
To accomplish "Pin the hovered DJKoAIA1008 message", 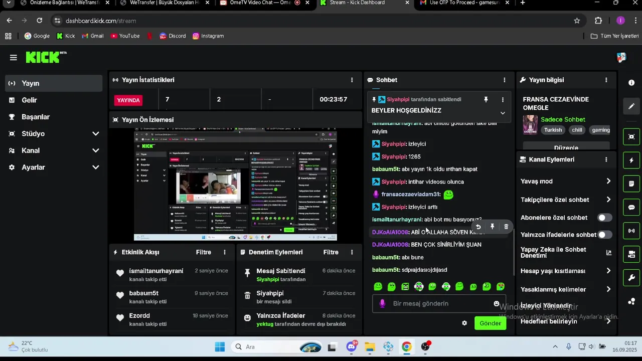I will [493, 227].
